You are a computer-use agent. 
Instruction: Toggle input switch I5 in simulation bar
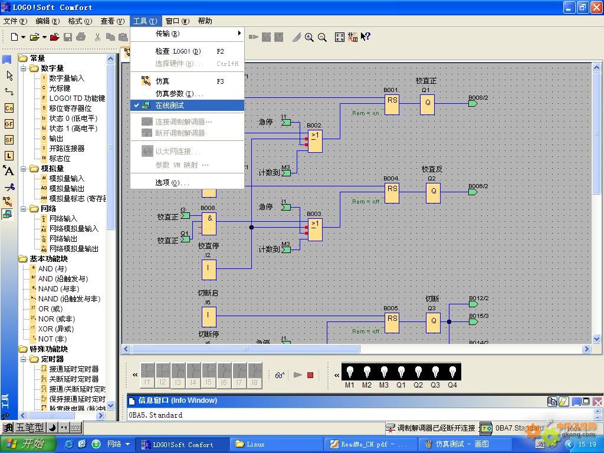point(209,375)
